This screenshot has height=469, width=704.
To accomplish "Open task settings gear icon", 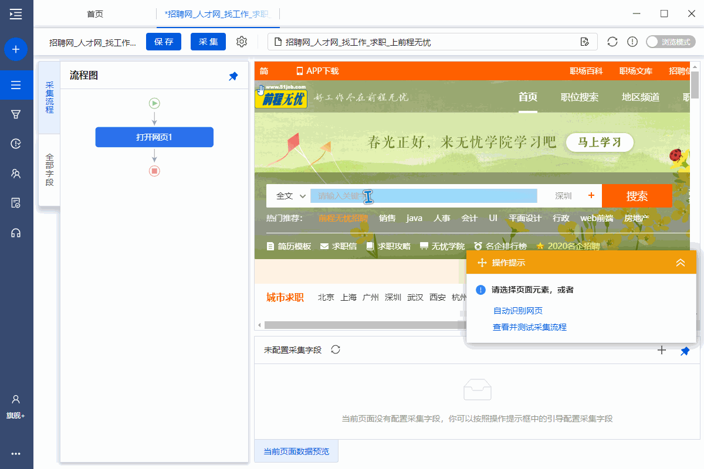I will point(242,42).
